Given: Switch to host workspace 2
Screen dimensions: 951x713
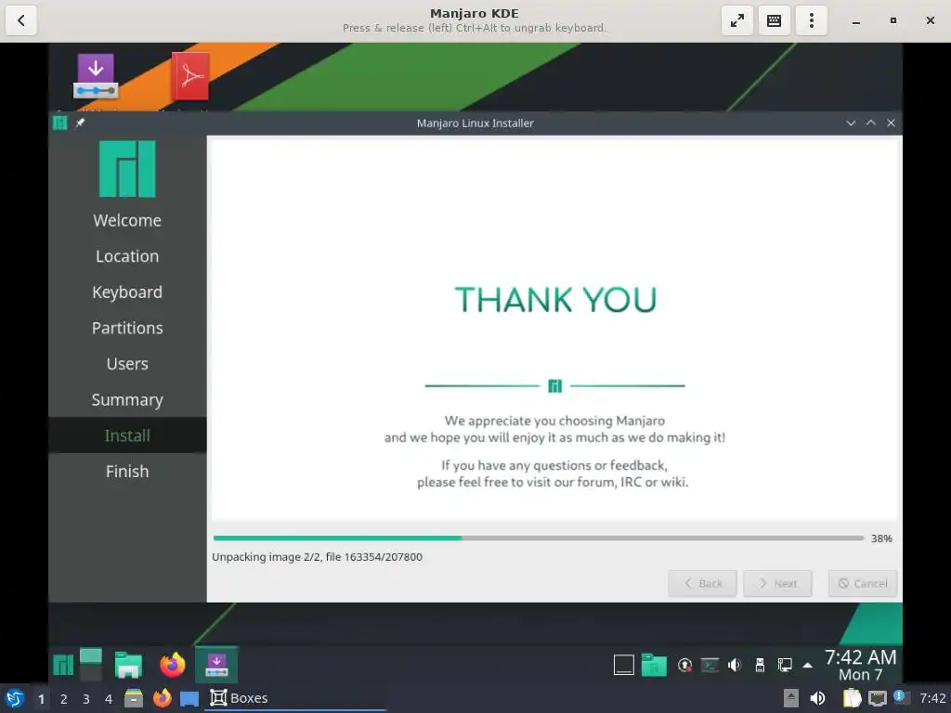Looking at the screenshot, I should 64,699.
